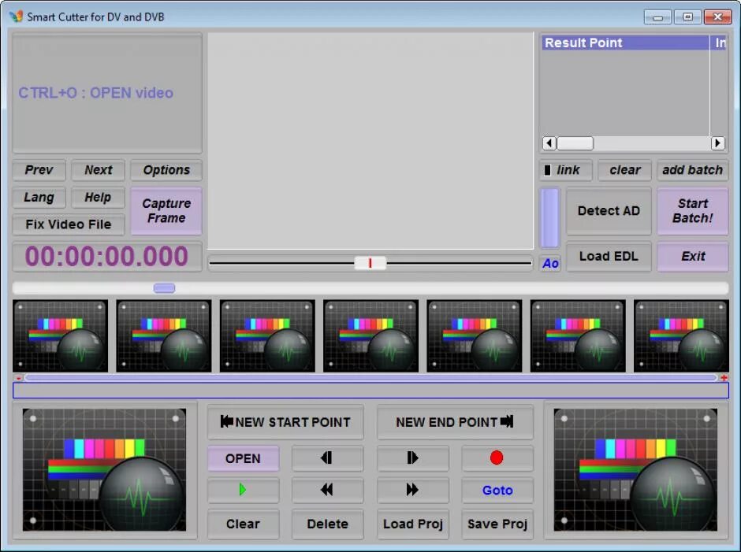This screenshot has height=552, width=741.
Task: Click the vertical blue volume slider
Action: click(x=549, y=217)
